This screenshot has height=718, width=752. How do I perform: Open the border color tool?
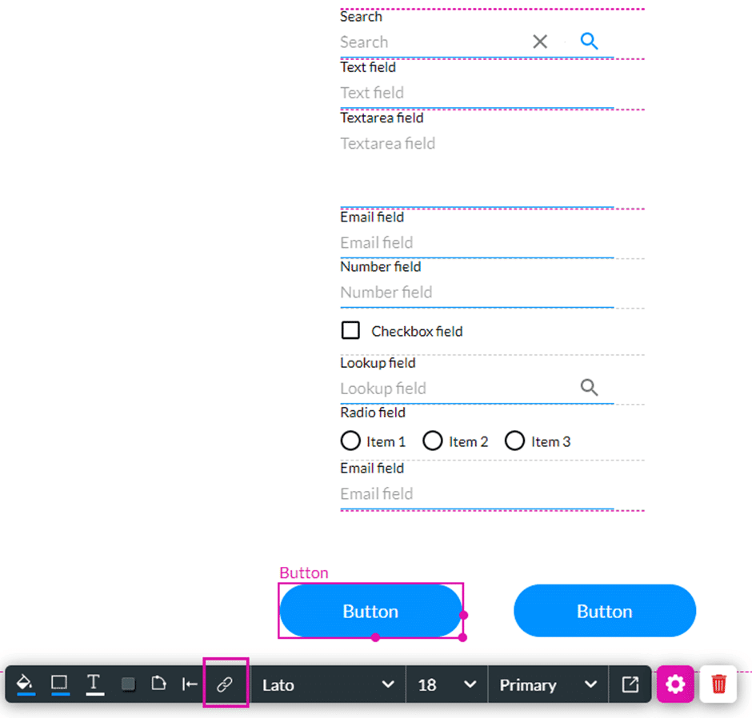pyautogui.click(x=59, y=684)
